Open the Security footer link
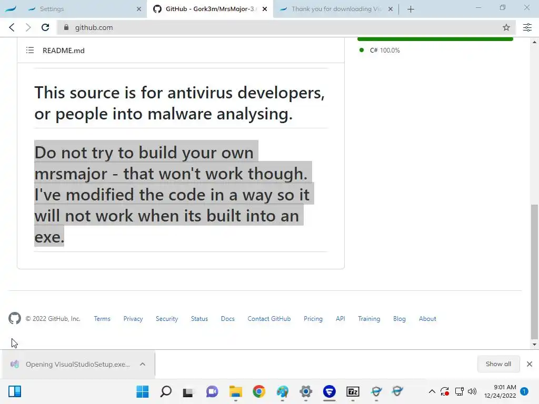The image size is (539, 404). pyautogui.click(x=167, y=319)
